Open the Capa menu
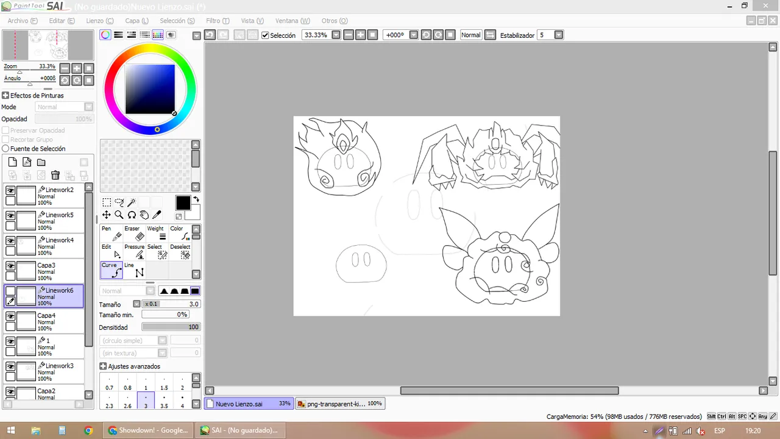Image resolution: width=780 pixels, height=439 pixels. [x=136, y=21]
